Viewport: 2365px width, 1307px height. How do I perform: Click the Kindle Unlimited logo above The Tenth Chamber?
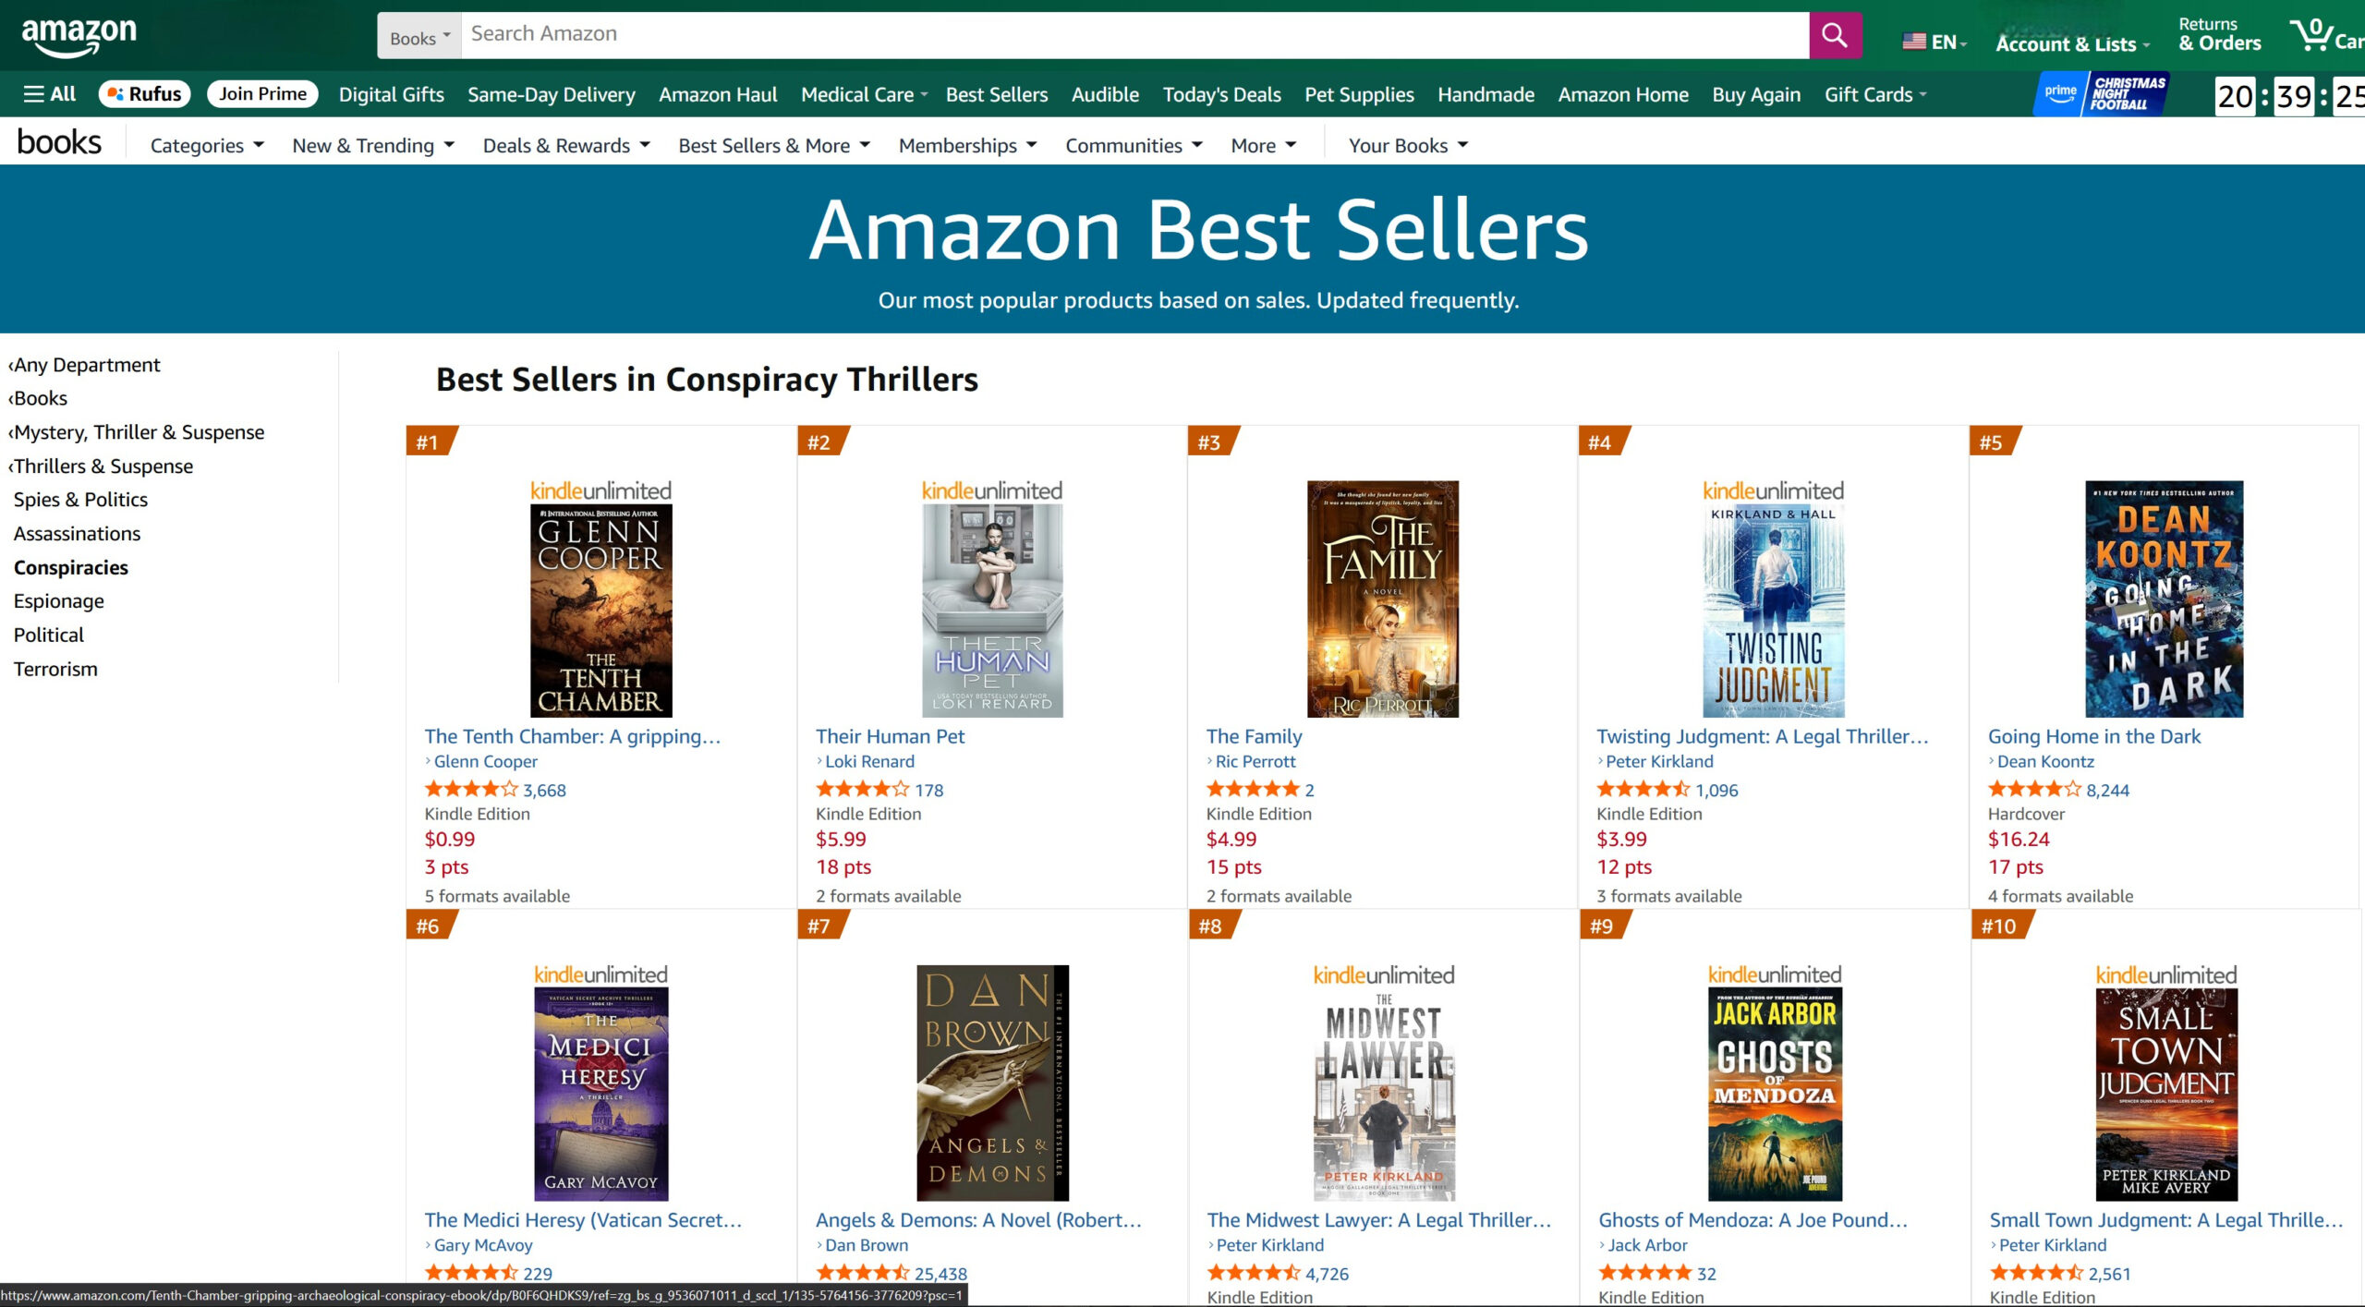pyautogui.click(x=599, y=490)
